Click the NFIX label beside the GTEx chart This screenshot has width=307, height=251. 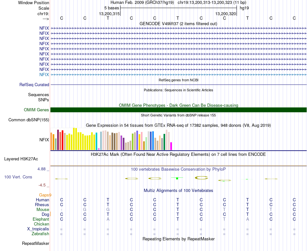tap(44, 140)
